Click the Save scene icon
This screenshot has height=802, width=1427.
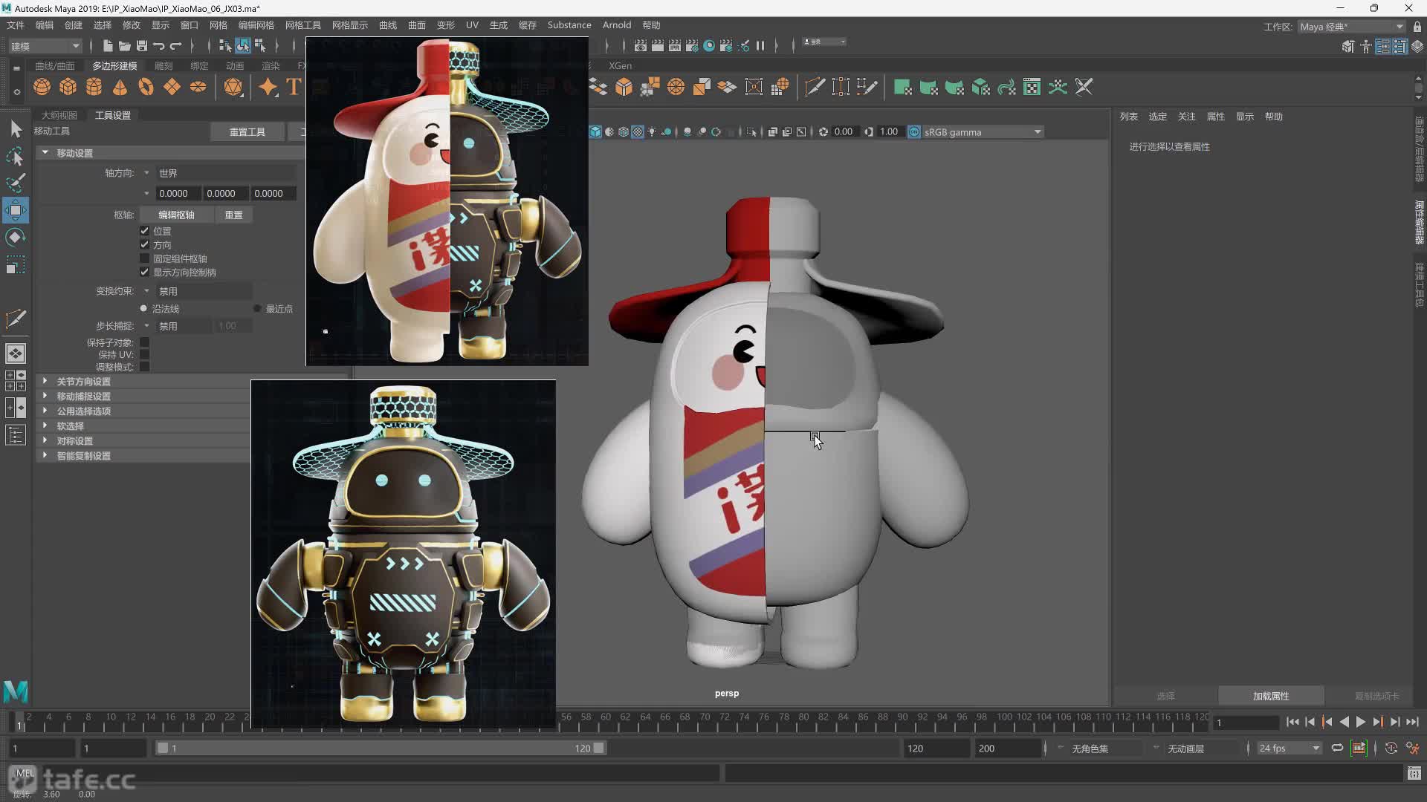pos(141,46)
